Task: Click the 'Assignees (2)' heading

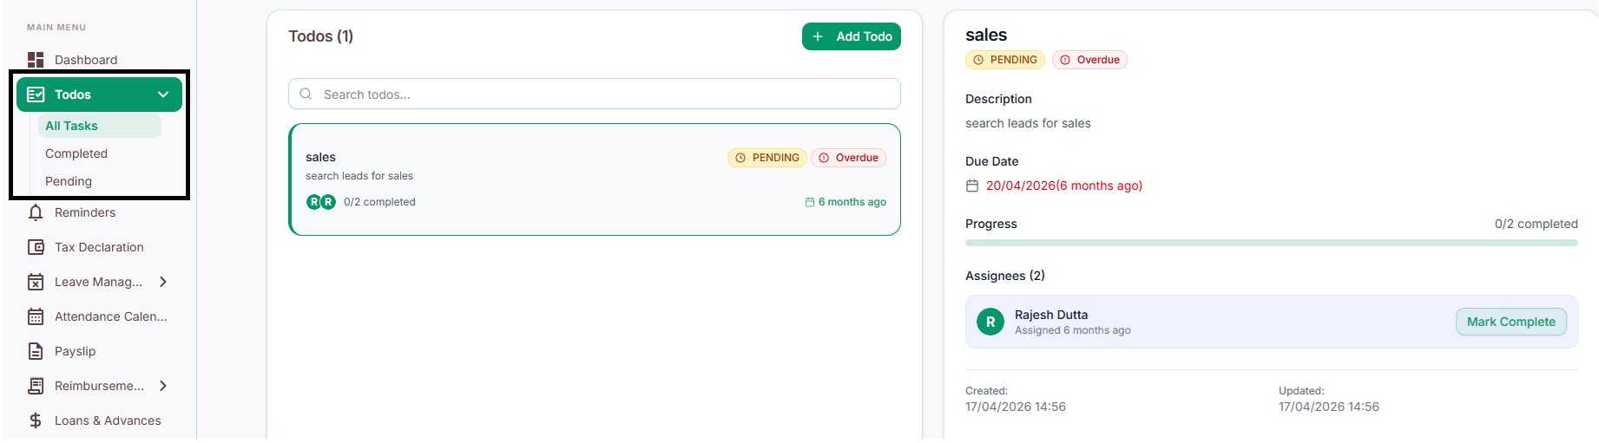Action: pos(1005,276)
